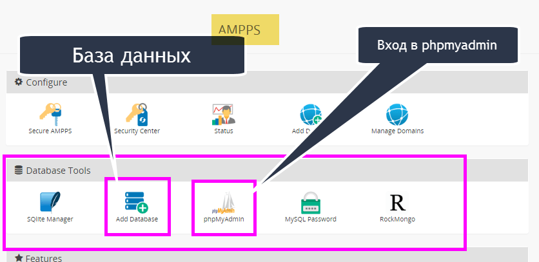Click the phpMyAdmin text label
Screen dimensions: 539x262
(224, 219)
